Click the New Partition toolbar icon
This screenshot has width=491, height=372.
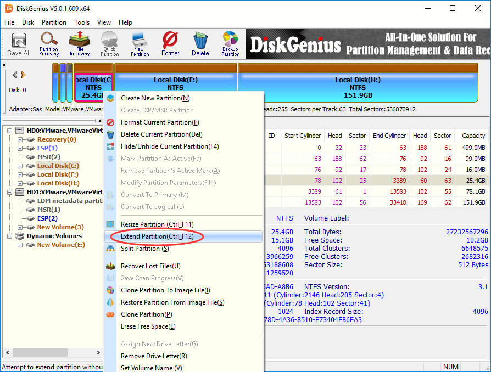(140, 44)
